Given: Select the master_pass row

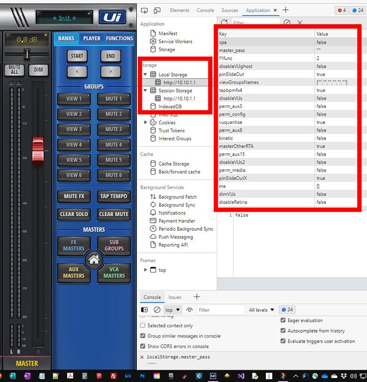Looking at the screenshot, I should click(x=288, y=50).
